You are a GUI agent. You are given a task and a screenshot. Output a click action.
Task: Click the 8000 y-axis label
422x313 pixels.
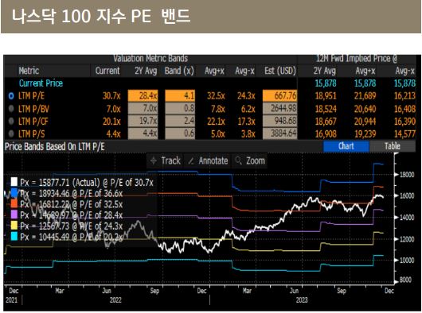click(405, 280)
